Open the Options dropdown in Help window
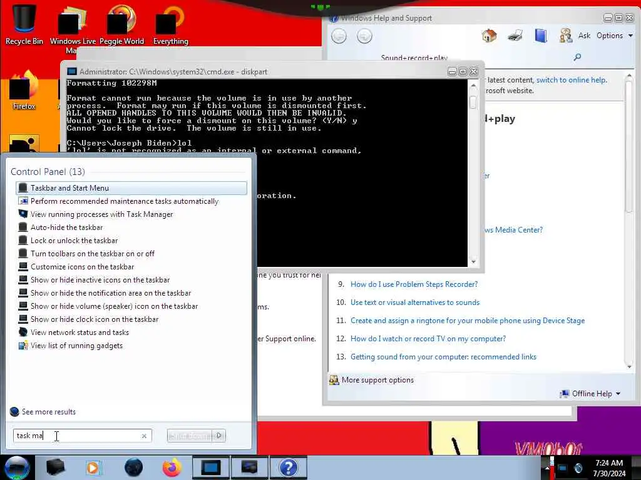 [615, 36]
